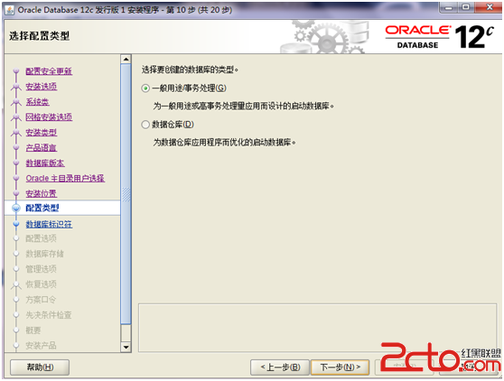The height and width of the screenshot is (381, 504).
Task: Click the 数据库存储 disabled step text
Action: (x=44, y=254)
